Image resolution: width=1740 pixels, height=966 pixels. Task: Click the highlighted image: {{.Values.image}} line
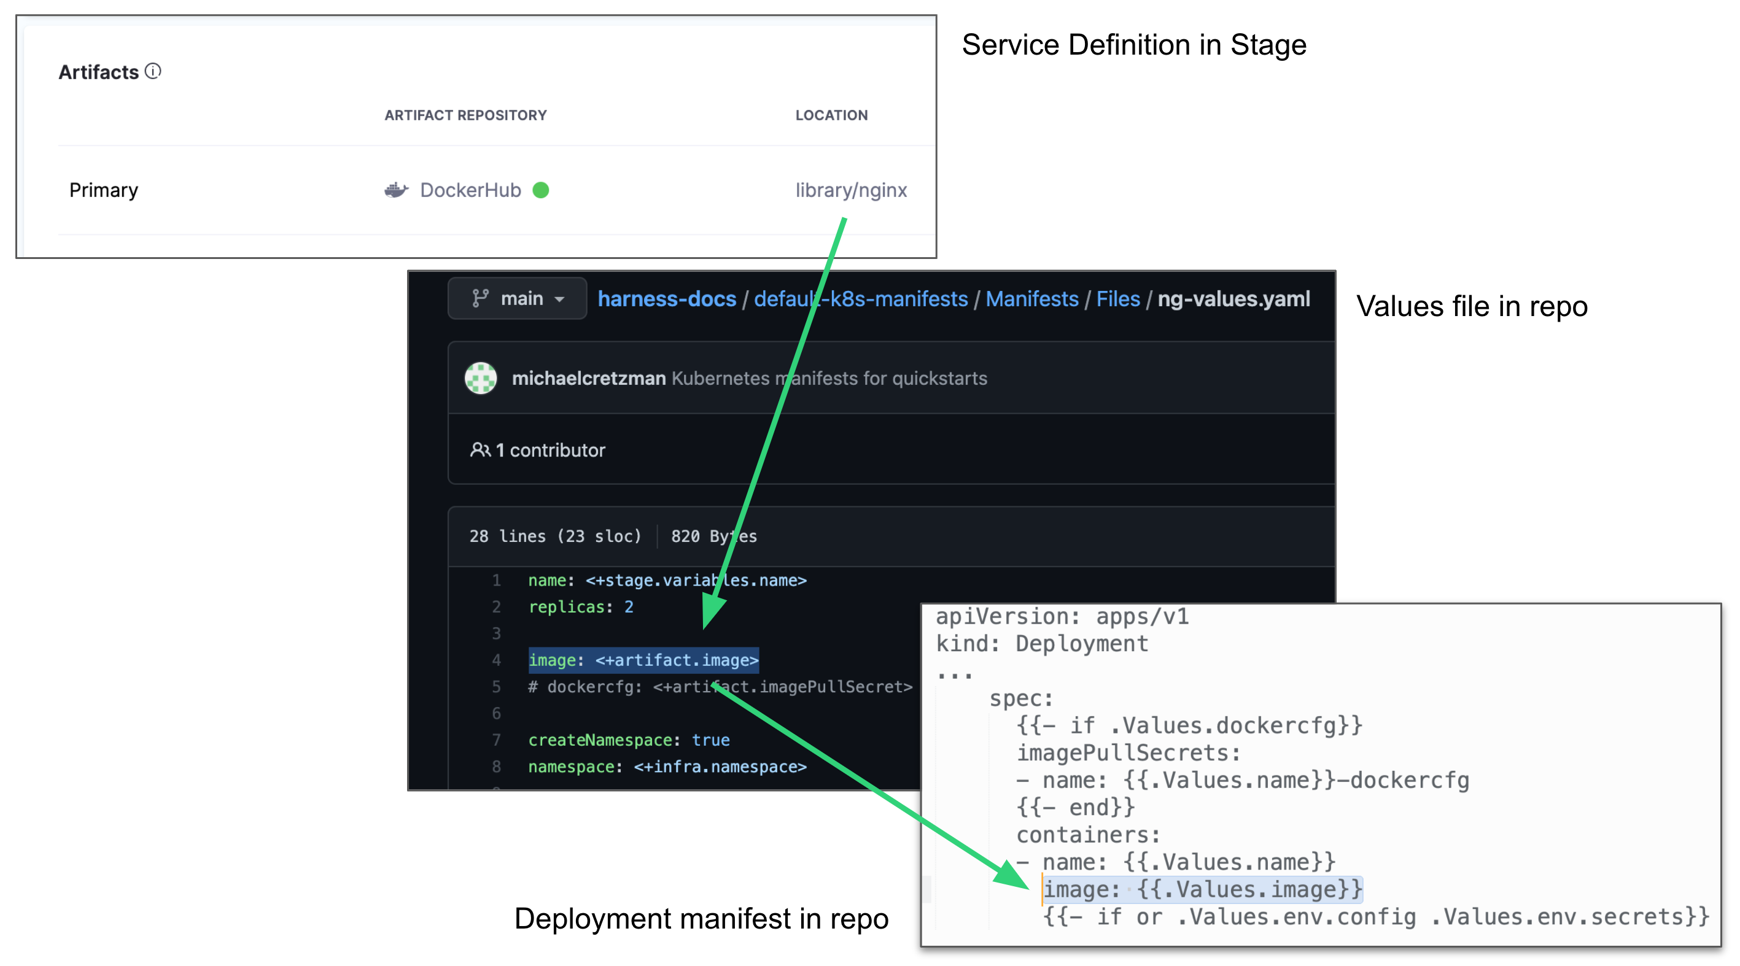click(x=1202, y=890)
